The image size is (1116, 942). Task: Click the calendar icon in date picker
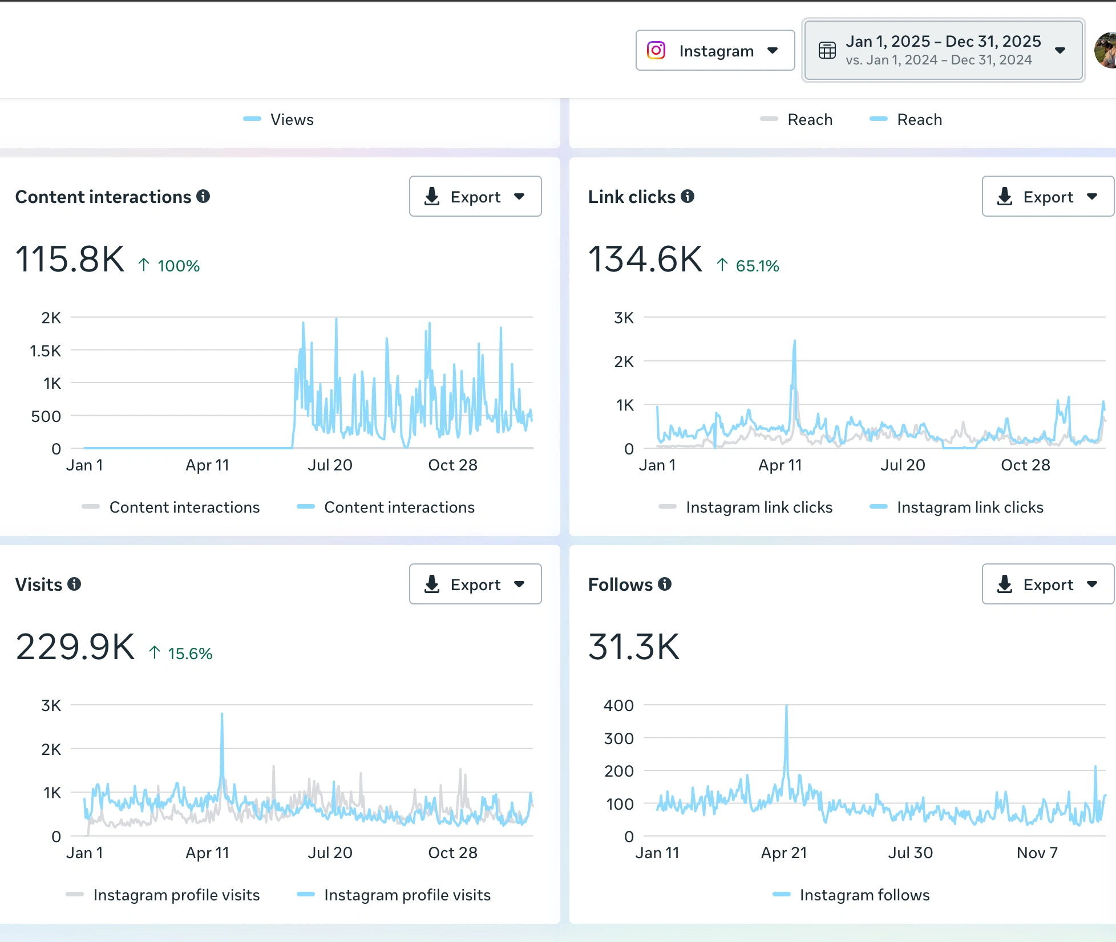[827, 51]
